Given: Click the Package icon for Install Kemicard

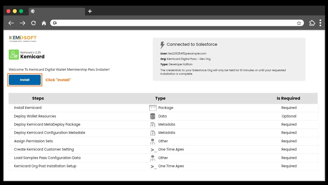Looking at the screenshot, I should (153, 108).
